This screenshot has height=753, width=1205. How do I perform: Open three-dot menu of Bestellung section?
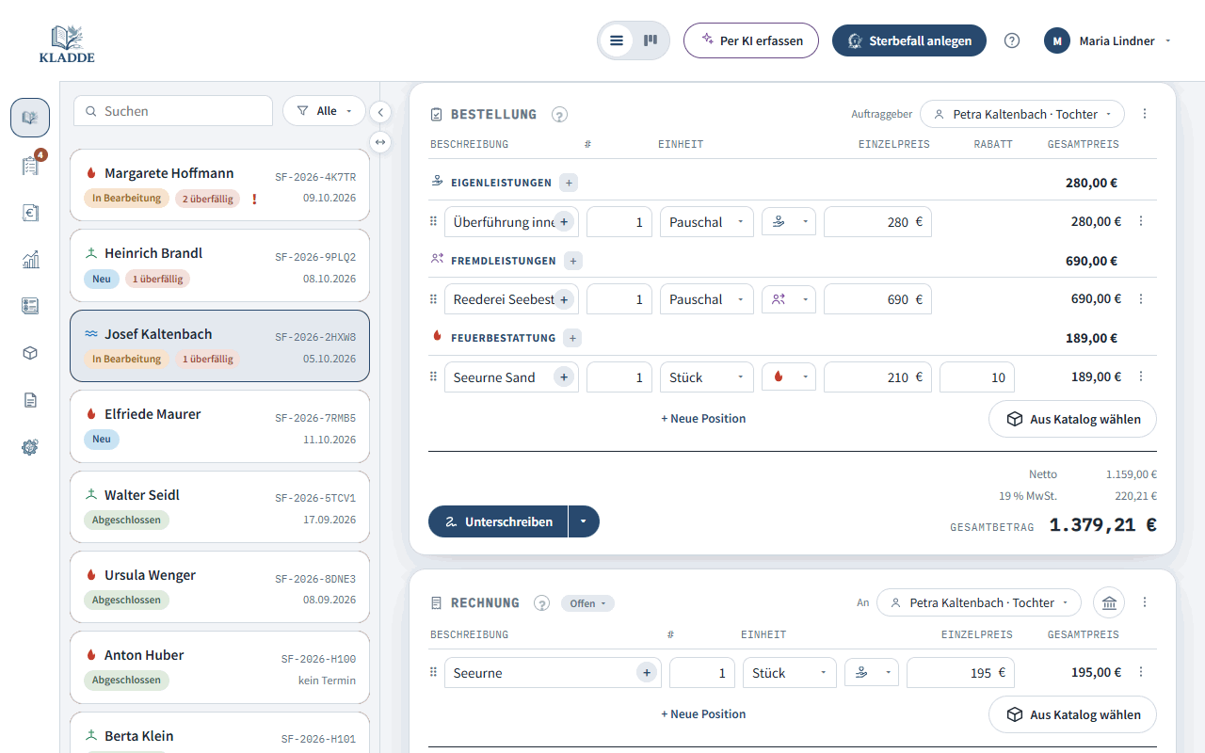tap(1145, 114)
